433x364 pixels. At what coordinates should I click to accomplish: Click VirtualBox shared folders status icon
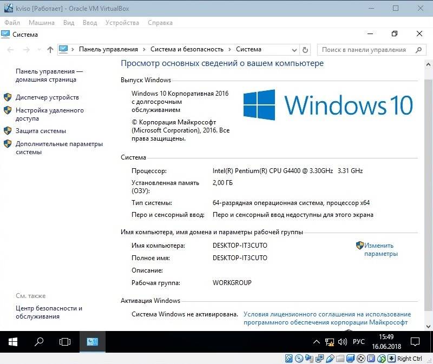point(340,359)
